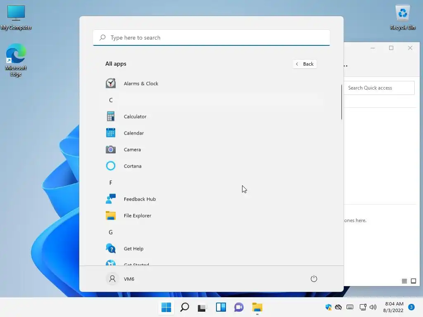The height and width of the screenshot is (317, 423).
Task: Select Recycle Bin desktop icon
Action: pos(403,17)
